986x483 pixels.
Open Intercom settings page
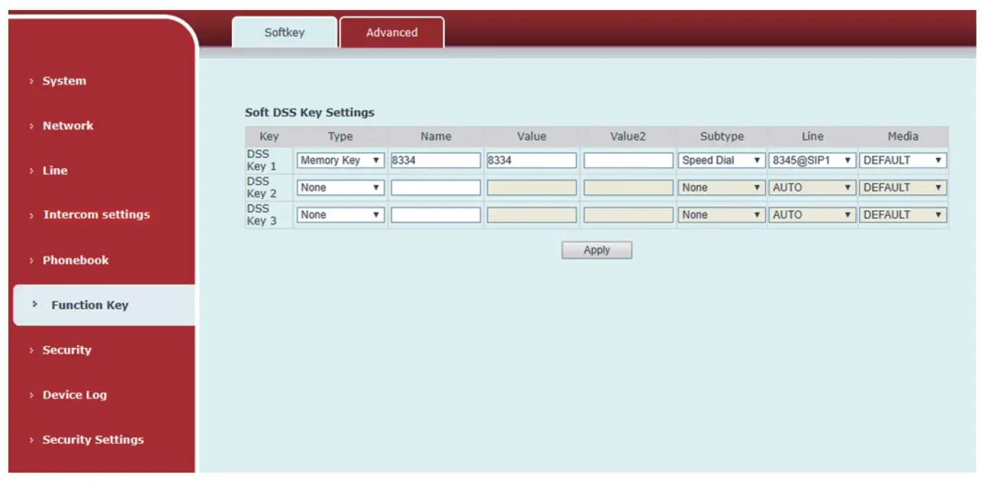(96, 214)
